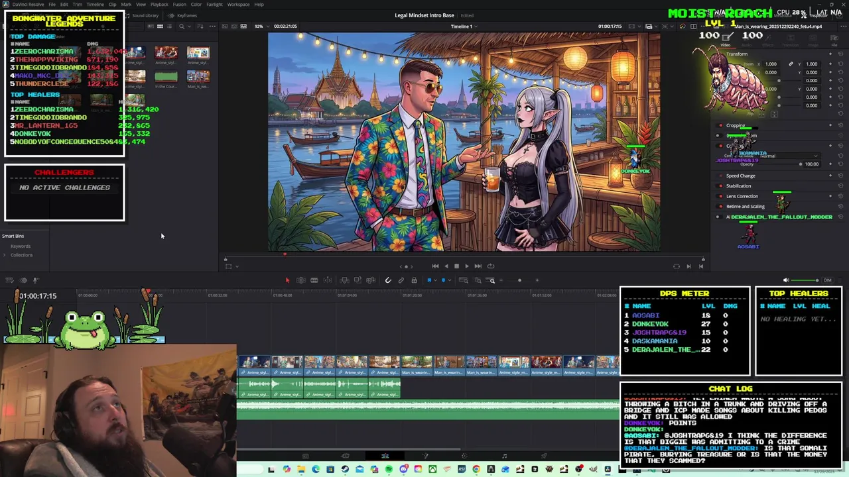Click the Zoom X value field
Screen dimensions: 849x477
[771, 64]
